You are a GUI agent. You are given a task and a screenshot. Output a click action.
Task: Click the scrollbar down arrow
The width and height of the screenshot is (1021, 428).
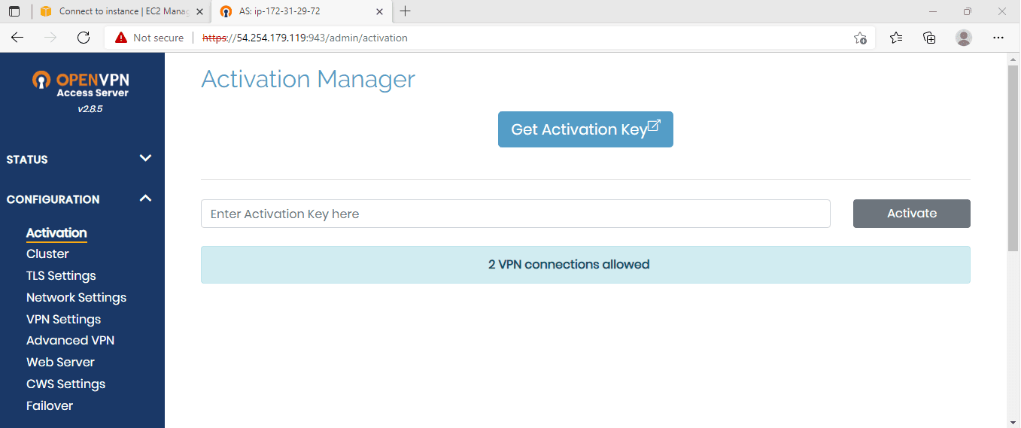tap(1013, 422)
